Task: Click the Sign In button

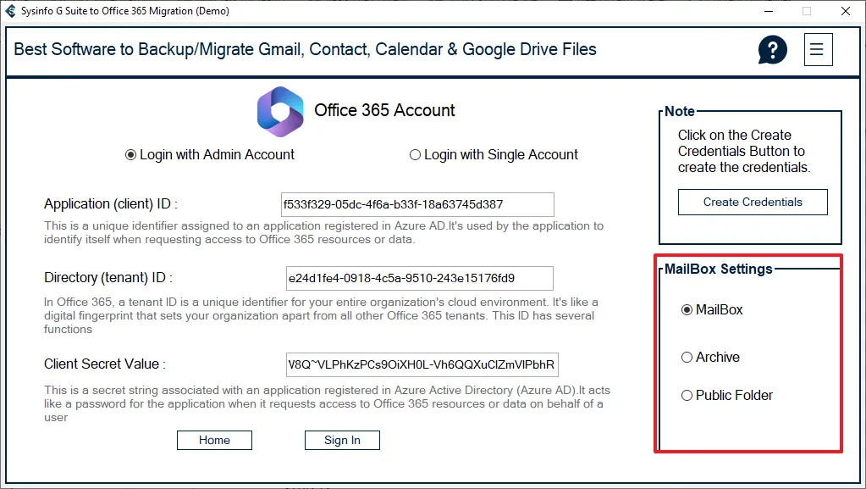Action: (x=342, y=441)
